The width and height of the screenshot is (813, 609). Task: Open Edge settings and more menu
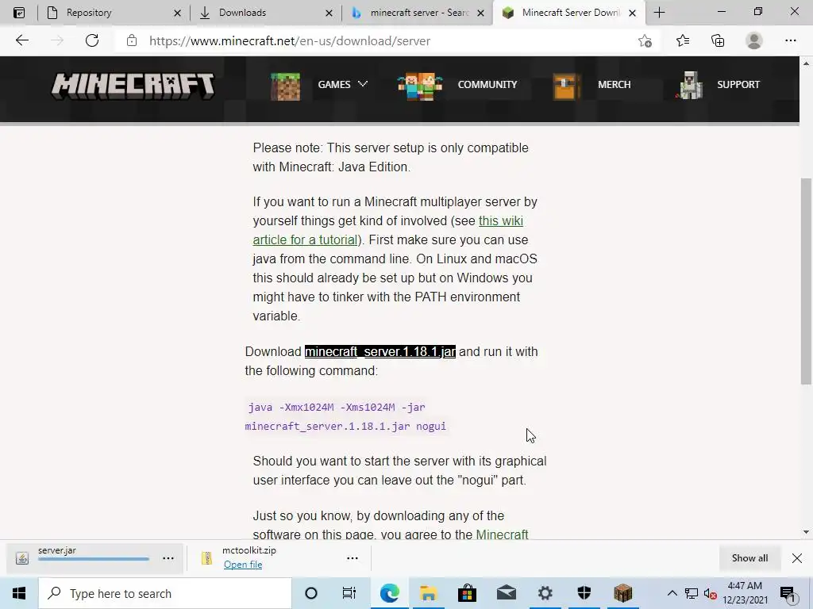click(x=790, y=40)
